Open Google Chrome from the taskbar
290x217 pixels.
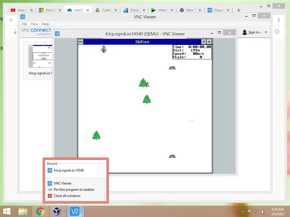tap(40, 211)
